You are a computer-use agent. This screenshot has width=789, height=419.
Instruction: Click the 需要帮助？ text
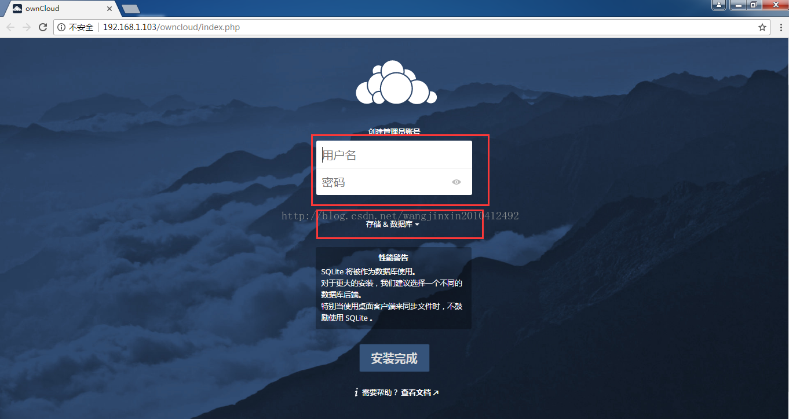pos(380,392)
